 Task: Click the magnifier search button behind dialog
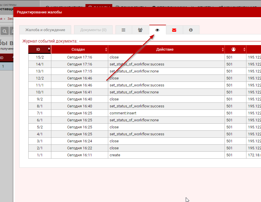(x=5, y=31)
